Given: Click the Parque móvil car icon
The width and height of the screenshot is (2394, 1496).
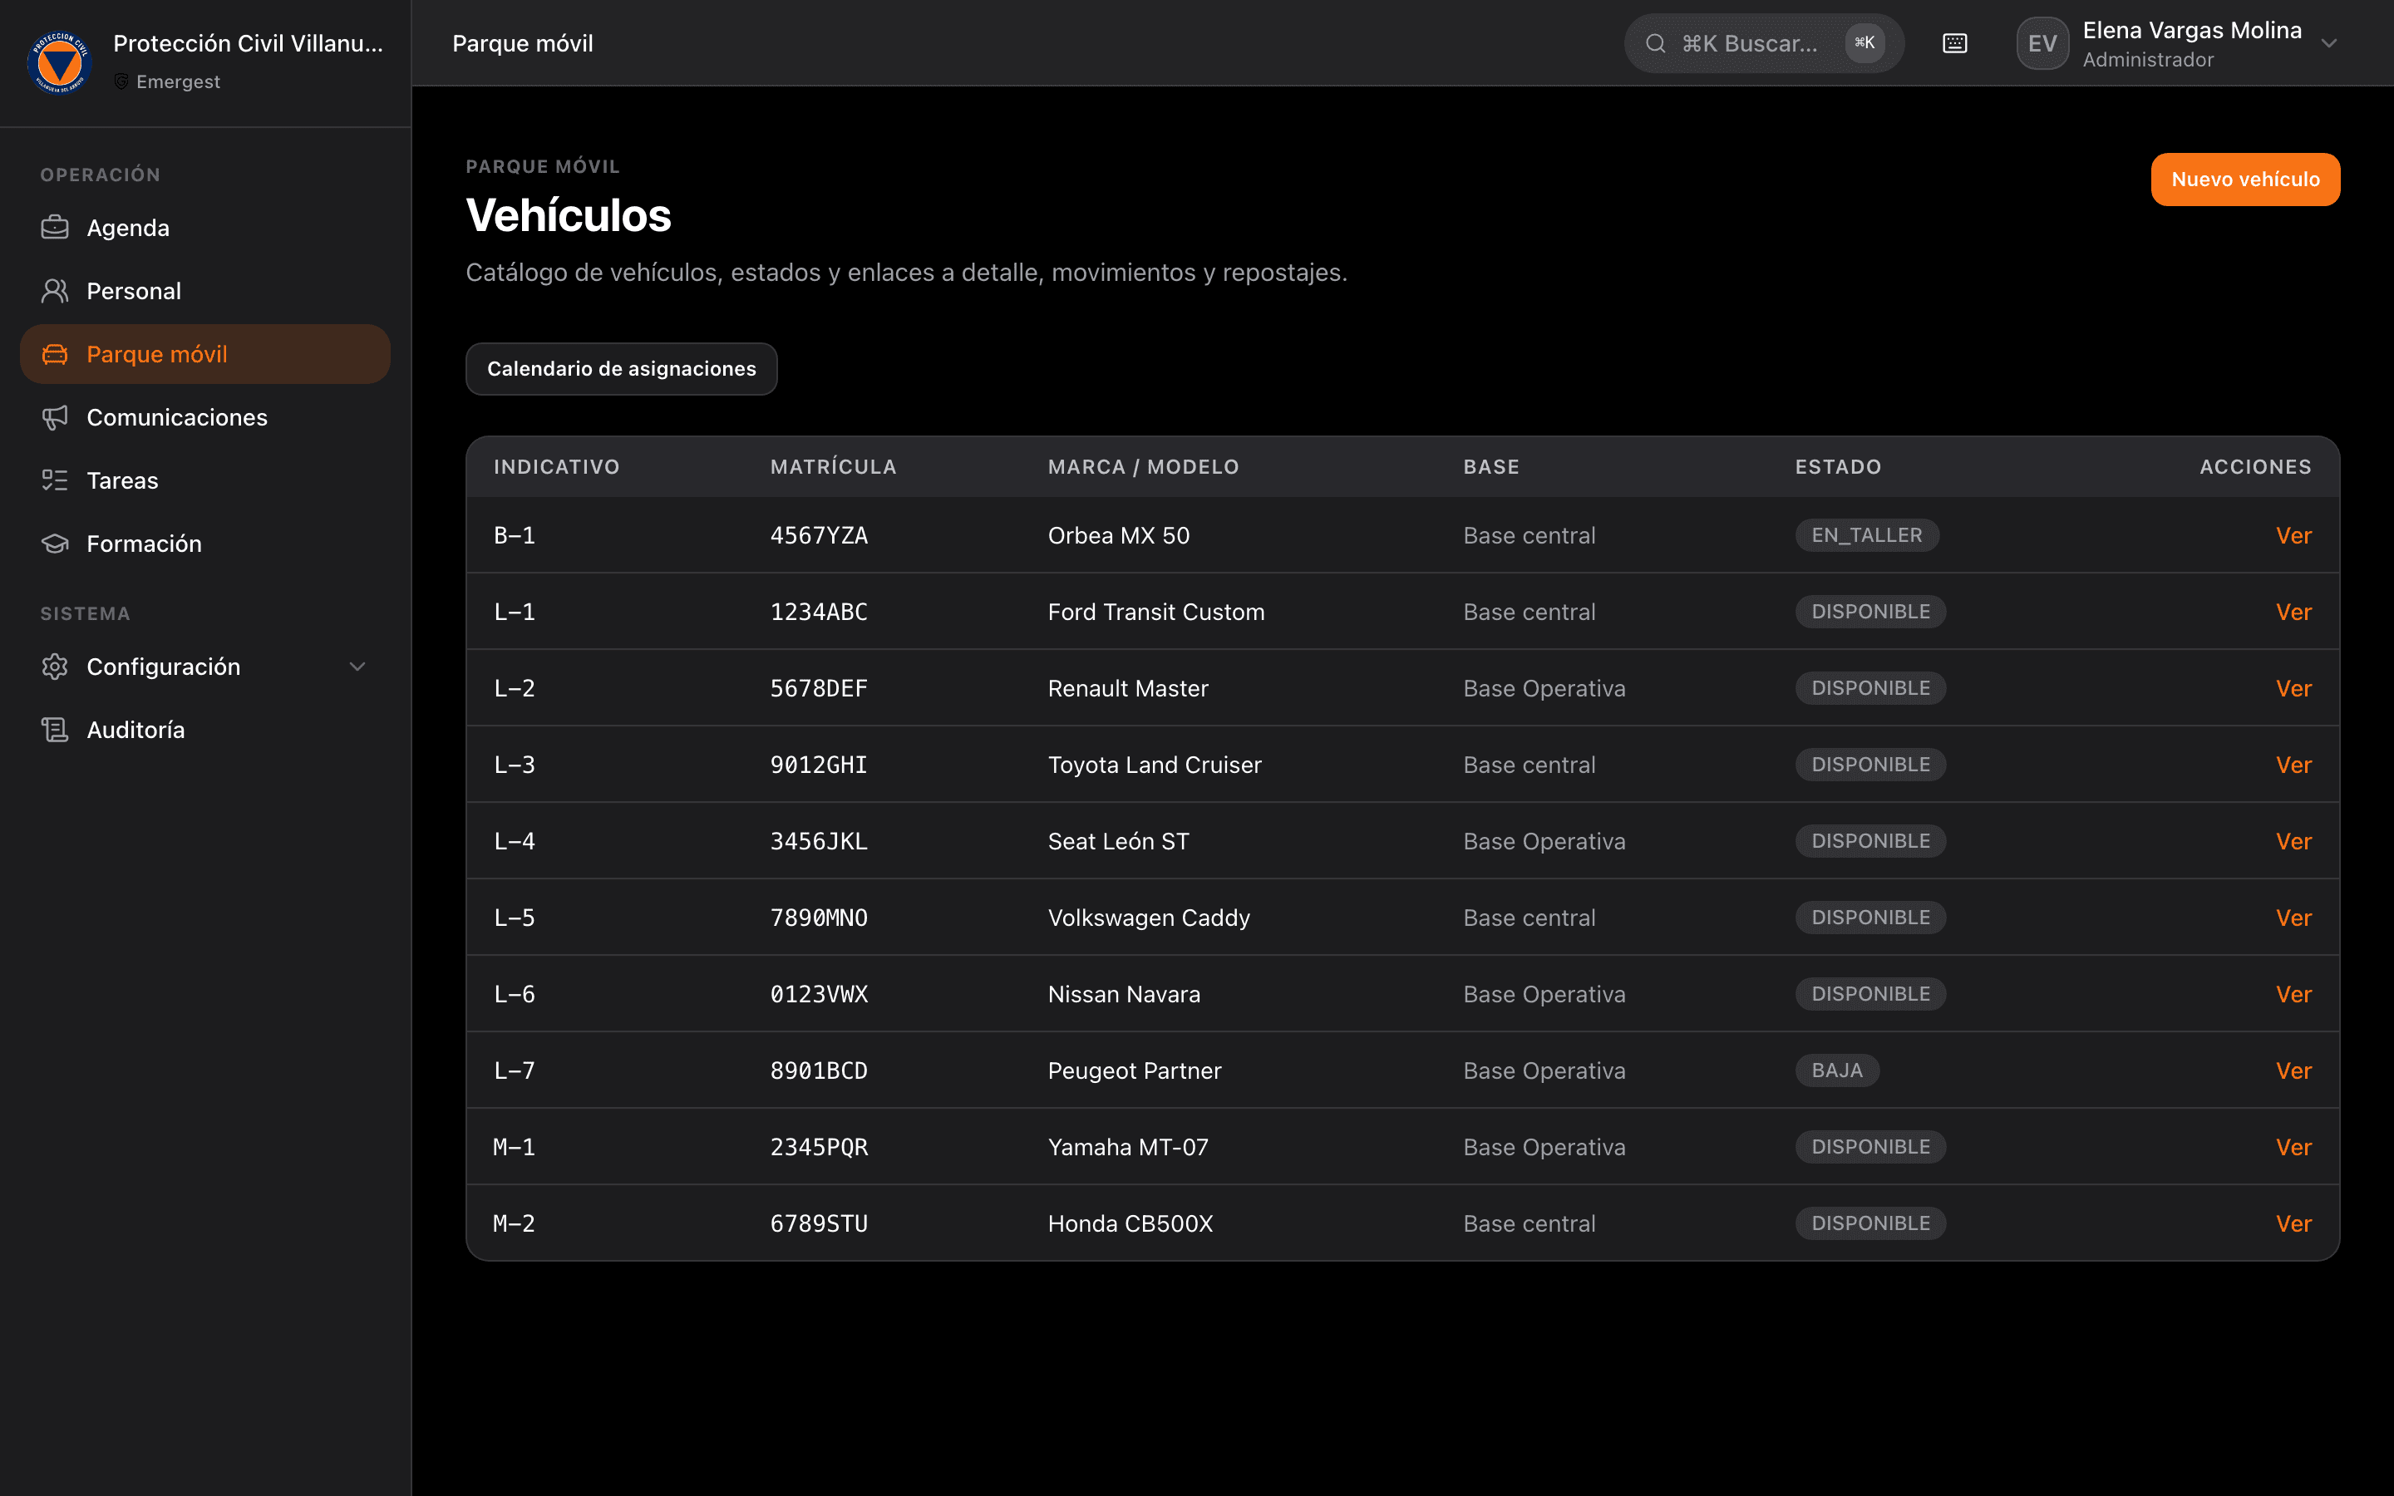Looking at the screenshot, I should (x=56, y=354).
